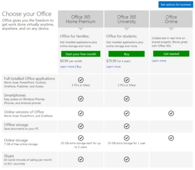
Task: Click the Buy link next to Home Premium Learn more
Action: 79,67
